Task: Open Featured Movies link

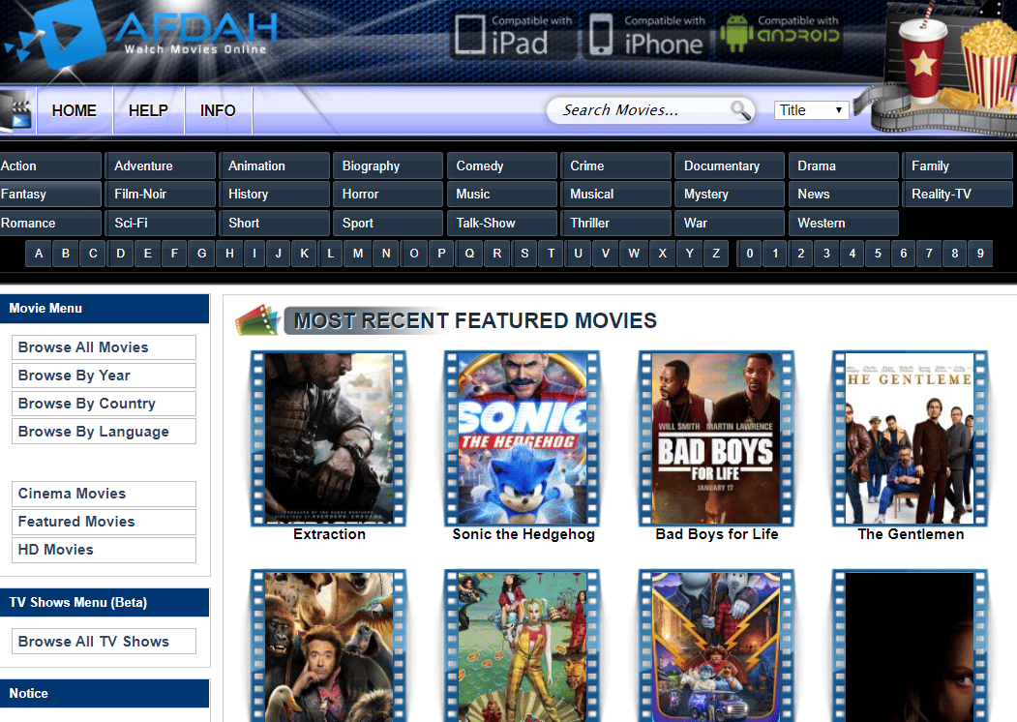Action: click(x=104, y=522)
